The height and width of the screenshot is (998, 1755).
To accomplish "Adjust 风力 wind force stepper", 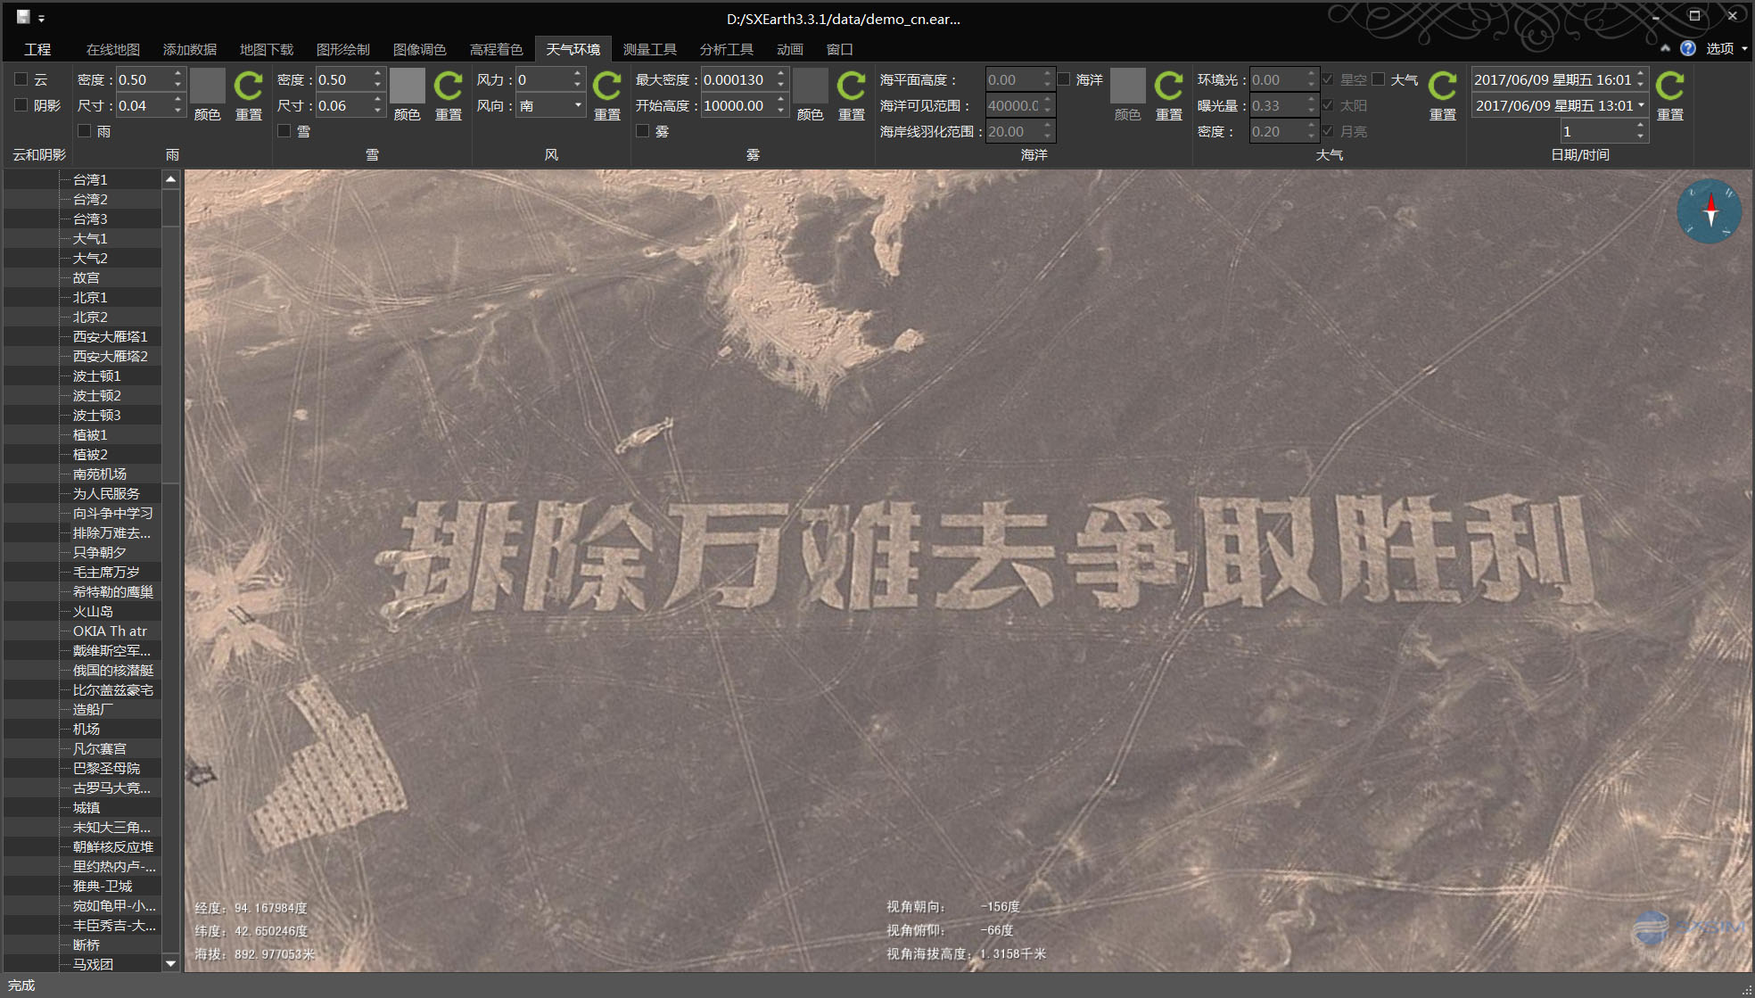I will point(578,79).
